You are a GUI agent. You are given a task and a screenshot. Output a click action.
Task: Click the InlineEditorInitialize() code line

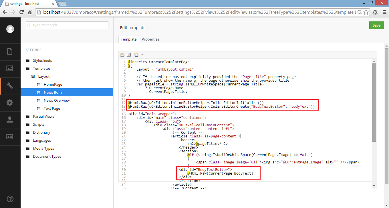[x=196, y=103]
